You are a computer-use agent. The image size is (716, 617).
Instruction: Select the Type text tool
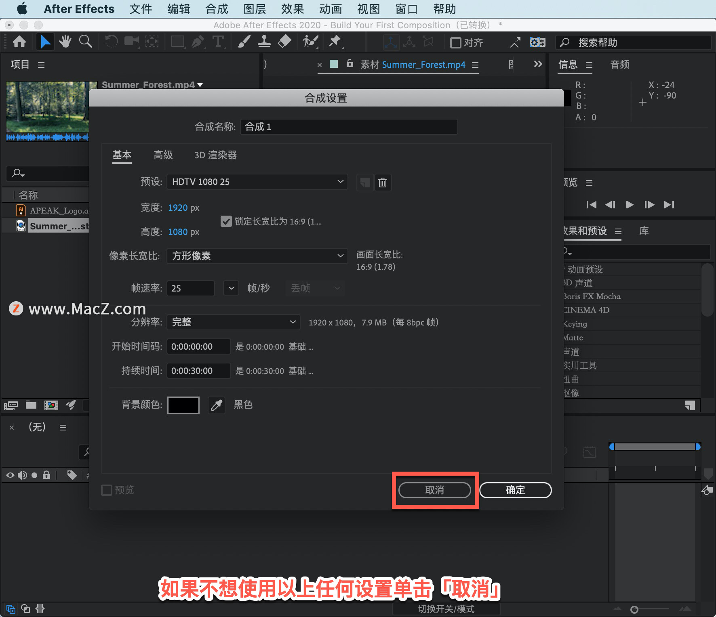click(218, 42)
